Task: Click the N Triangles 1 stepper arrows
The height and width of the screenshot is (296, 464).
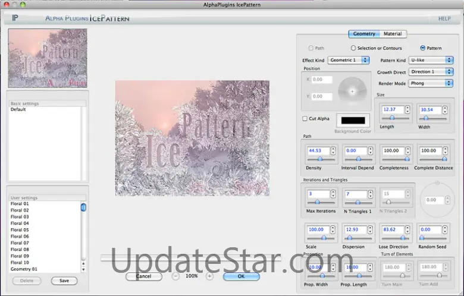Action: [370, 194]
